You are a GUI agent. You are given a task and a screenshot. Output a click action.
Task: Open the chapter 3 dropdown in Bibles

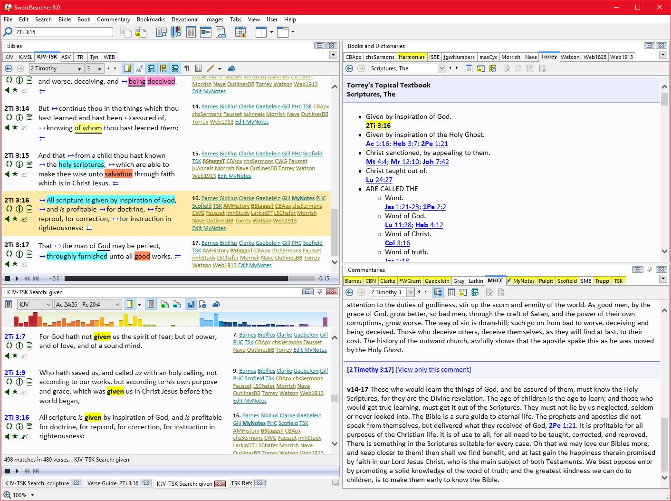[x=95, y=68]
